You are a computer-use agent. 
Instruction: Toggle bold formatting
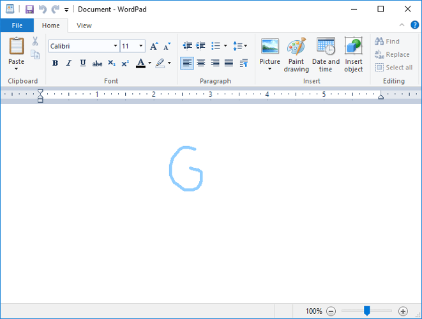pyautogui.click(x=55, y=63)
